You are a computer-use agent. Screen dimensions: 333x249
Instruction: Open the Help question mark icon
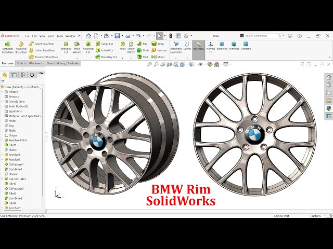click(300, 36)
